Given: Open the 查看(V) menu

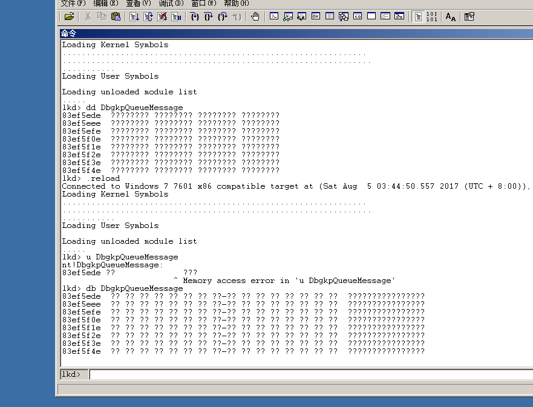Looking at the screenshot, I should pos(139,4).
